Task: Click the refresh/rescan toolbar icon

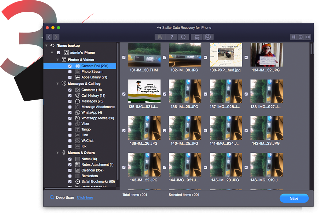Action: (183, 37)
